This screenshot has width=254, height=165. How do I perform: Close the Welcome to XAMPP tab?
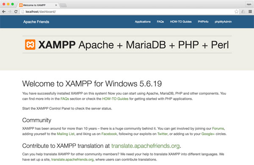56,5
